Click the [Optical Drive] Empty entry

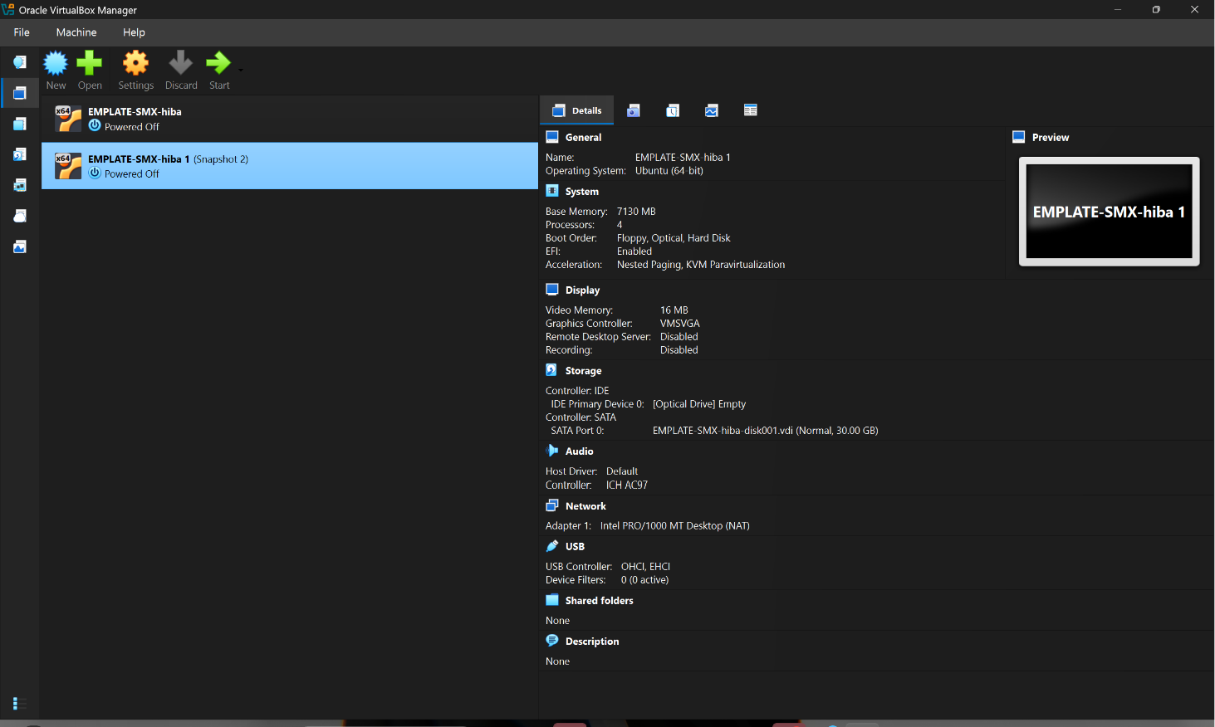click(x=699, y=404)
